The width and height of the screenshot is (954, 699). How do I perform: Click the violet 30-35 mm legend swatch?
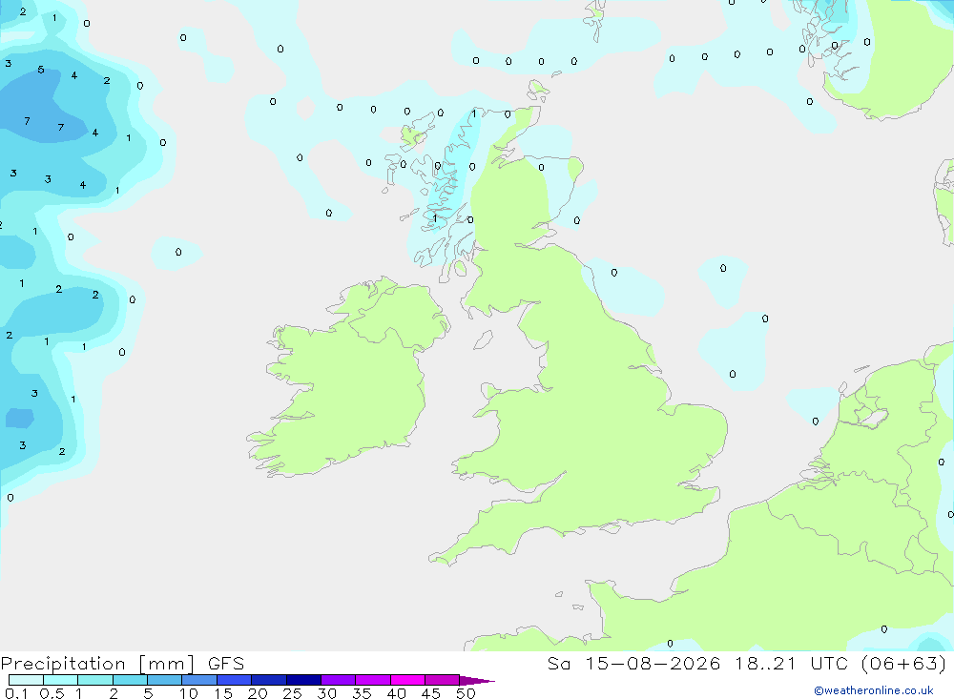pos(339,680)
